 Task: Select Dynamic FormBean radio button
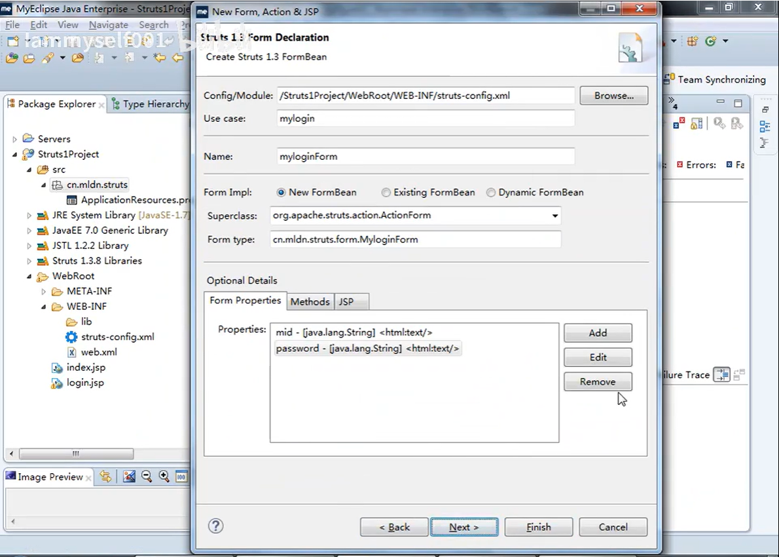pyautogui.click(x=491, y=193)
